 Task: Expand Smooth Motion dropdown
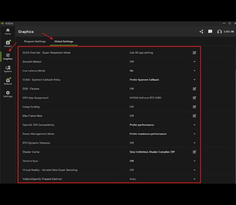point(194,62)
